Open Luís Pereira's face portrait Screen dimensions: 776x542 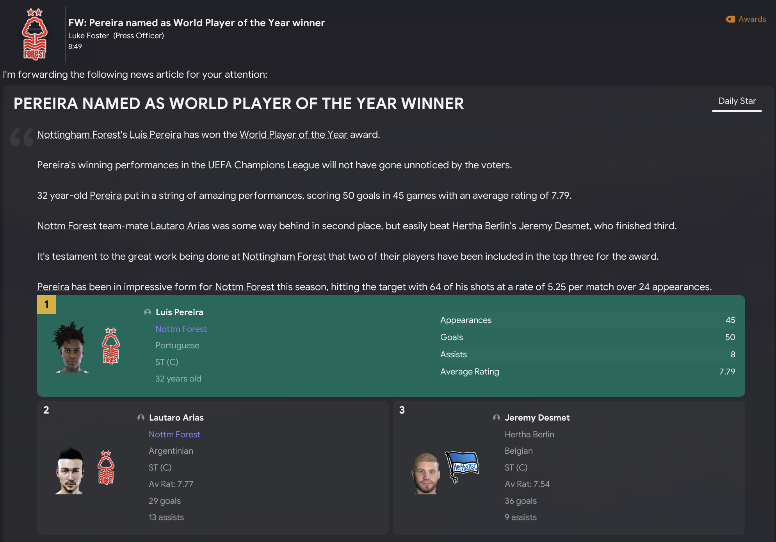click(x=71, y=347)
